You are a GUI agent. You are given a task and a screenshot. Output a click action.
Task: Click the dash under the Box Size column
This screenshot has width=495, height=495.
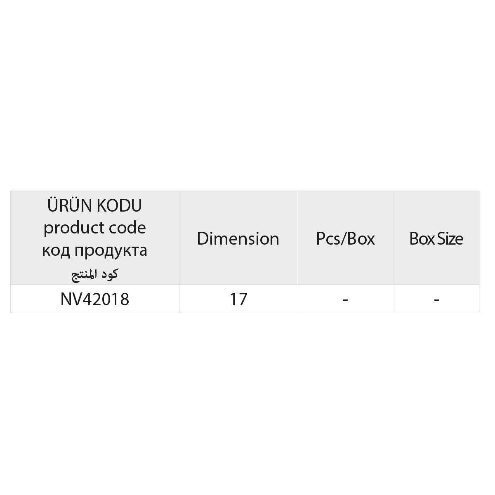click(x=436, y=299)
